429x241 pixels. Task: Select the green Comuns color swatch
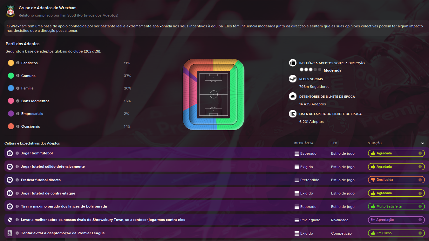coord(11,76)
